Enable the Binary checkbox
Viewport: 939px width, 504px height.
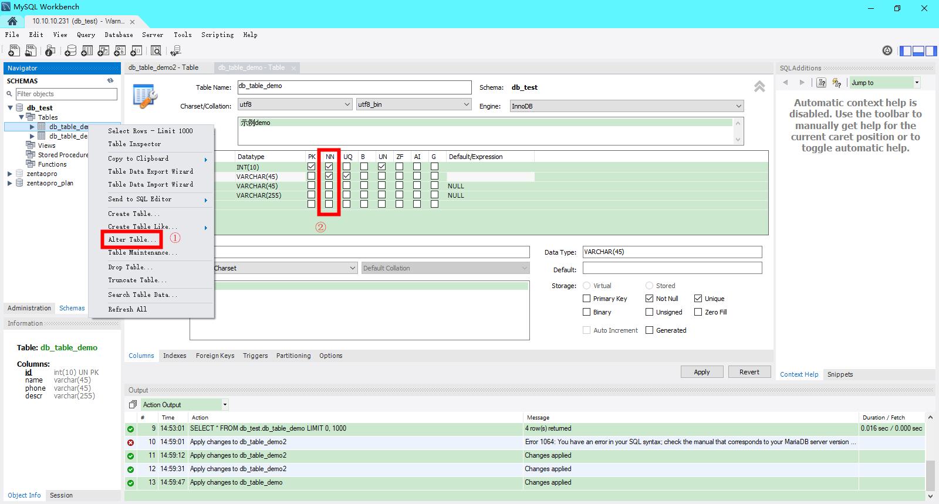pyautogui.click(x=586, y=312)
